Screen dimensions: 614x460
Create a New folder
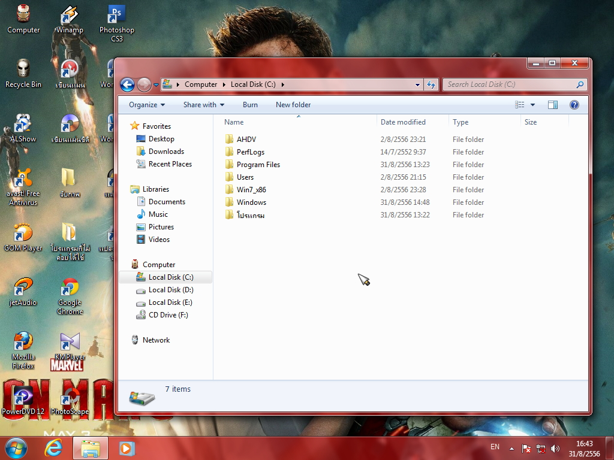tap(293, 105)
